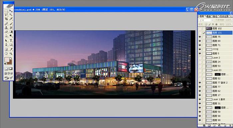Viewport: 233px width, 128px height.
Task: Select the Pen tool
Action: (6, 44)
